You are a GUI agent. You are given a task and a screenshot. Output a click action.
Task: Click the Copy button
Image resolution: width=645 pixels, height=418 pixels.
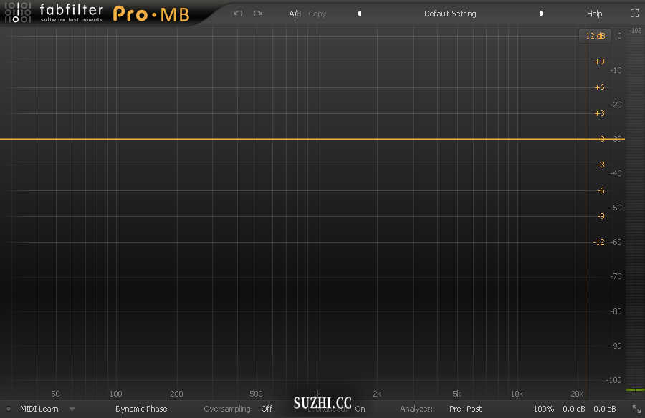pyautogui.click(x=317, y=14)
